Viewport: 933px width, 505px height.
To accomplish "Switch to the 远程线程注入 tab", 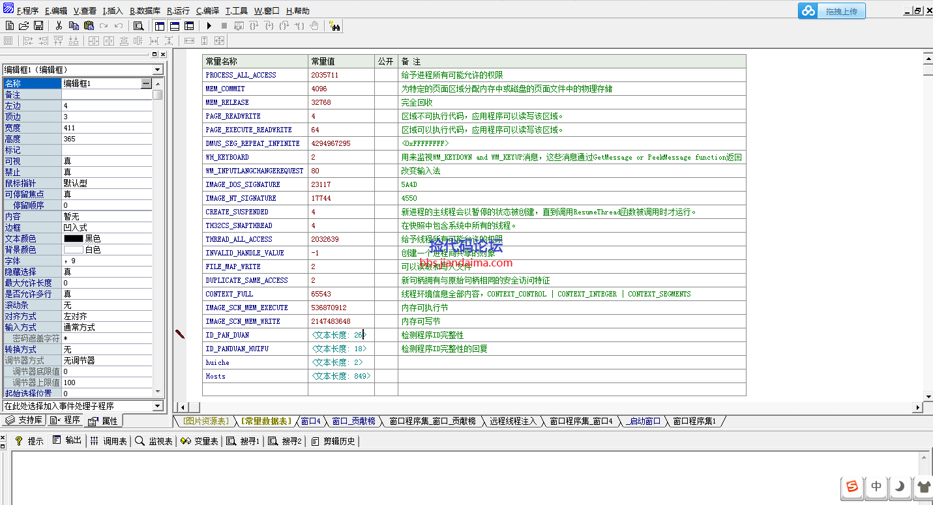I will (x=513, y=422).
